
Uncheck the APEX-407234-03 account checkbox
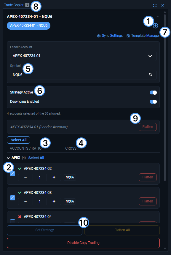point(13,198)
